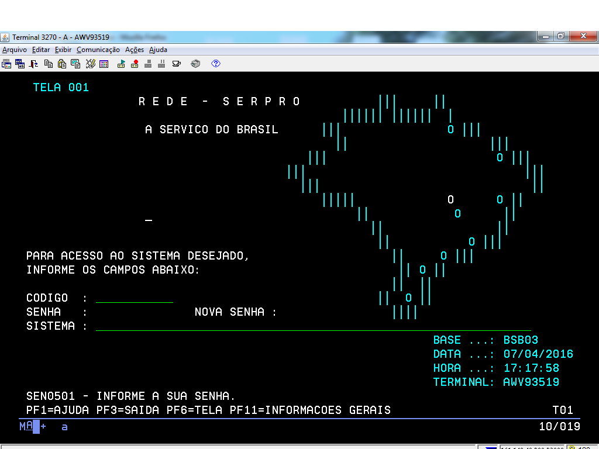This screenshot has height=449, width=599.
Task: Click the copy-append screen icon
Action: 75,64
